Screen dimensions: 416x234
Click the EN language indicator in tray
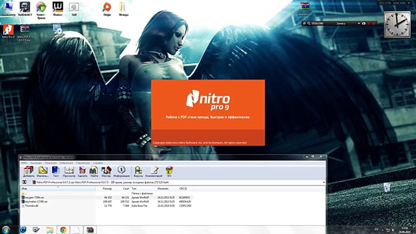377,230
